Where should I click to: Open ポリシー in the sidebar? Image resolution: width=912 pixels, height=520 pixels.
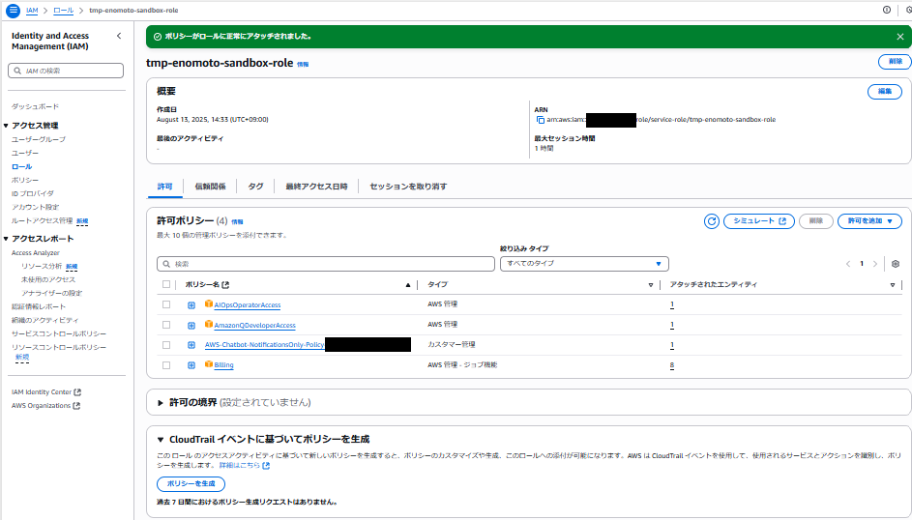click(x=25, y=180)
